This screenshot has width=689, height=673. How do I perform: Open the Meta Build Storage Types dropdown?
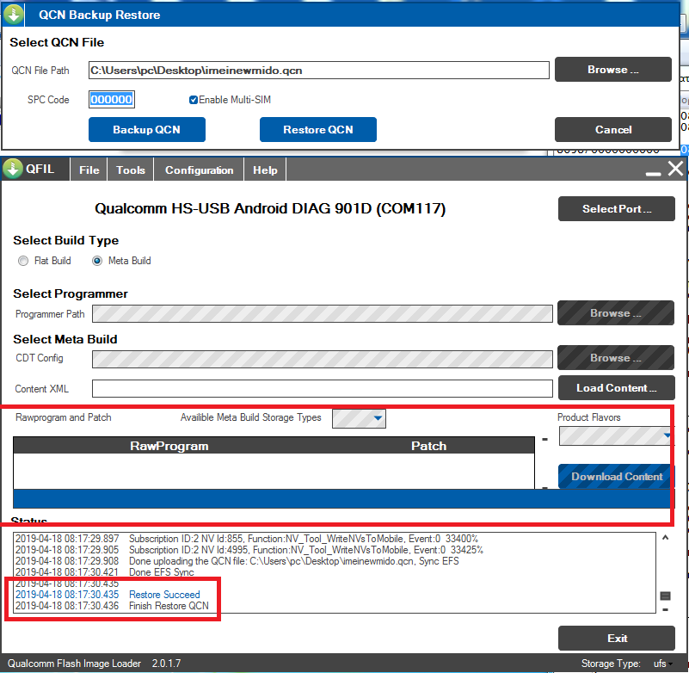[378, 419]
